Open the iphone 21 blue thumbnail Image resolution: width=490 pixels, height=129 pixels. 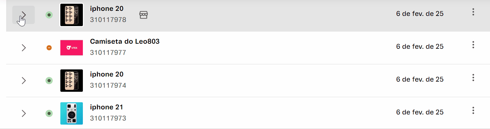click(71, 113)
